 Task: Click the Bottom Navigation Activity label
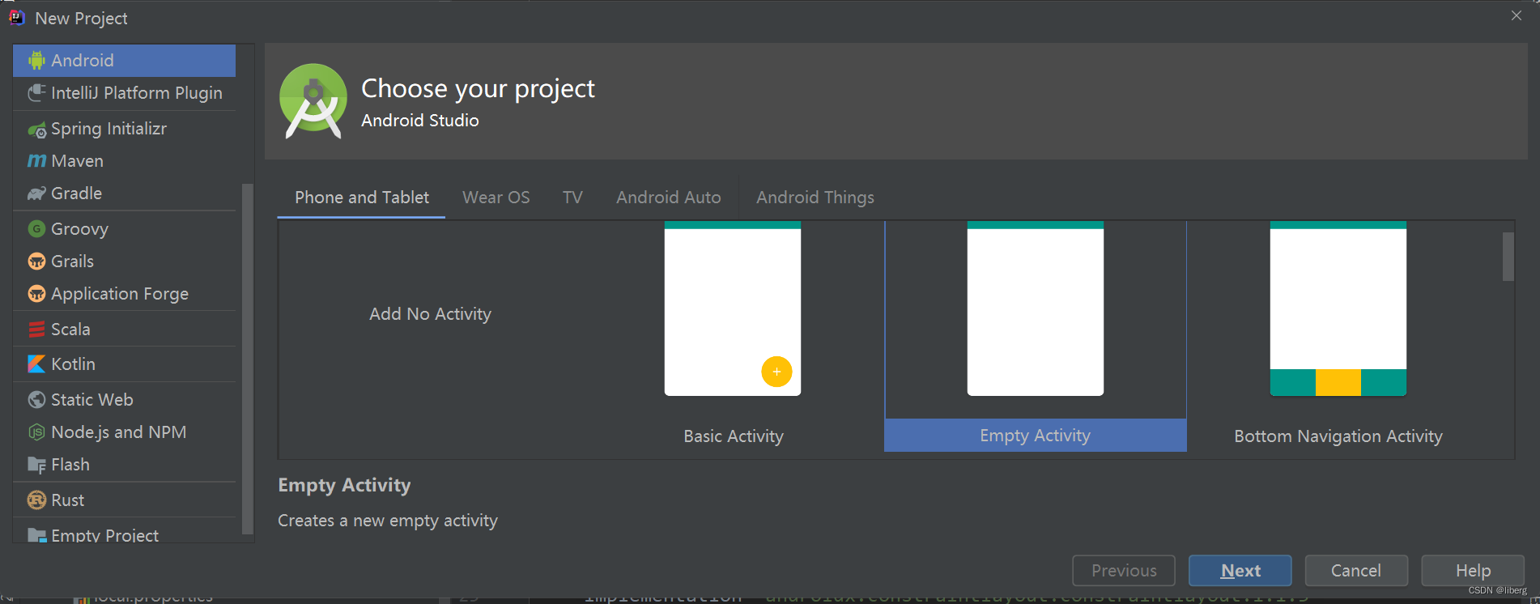[1338, 436]
